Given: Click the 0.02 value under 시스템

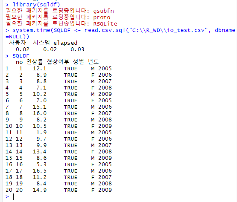Looking at the screenshot, I should click(50, 49).
